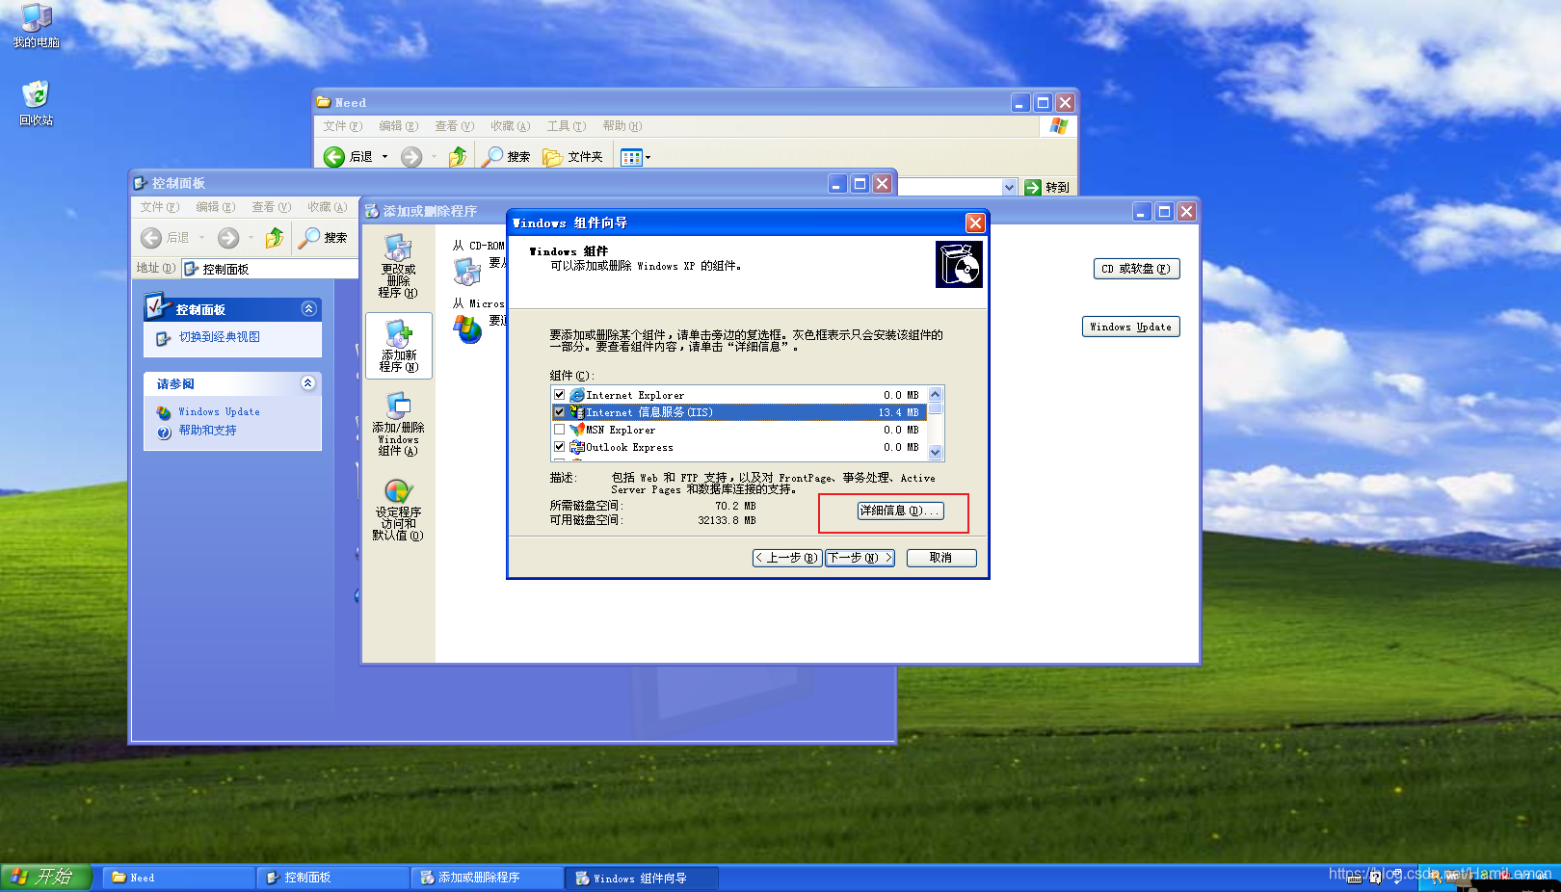Open 文件(F) menu in Need window
The width and height of the screenshot is (1561, 892).
coord(343,126)
